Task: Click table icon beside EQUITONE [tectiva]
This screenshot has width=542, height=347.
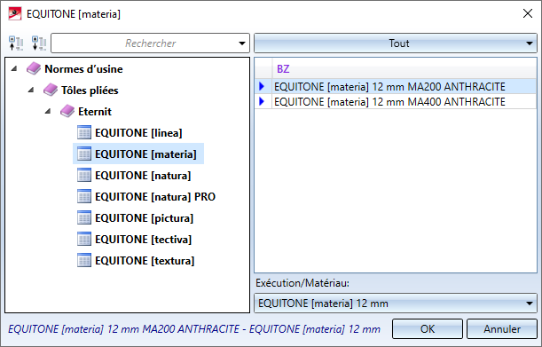Action: tap(84, 239)
